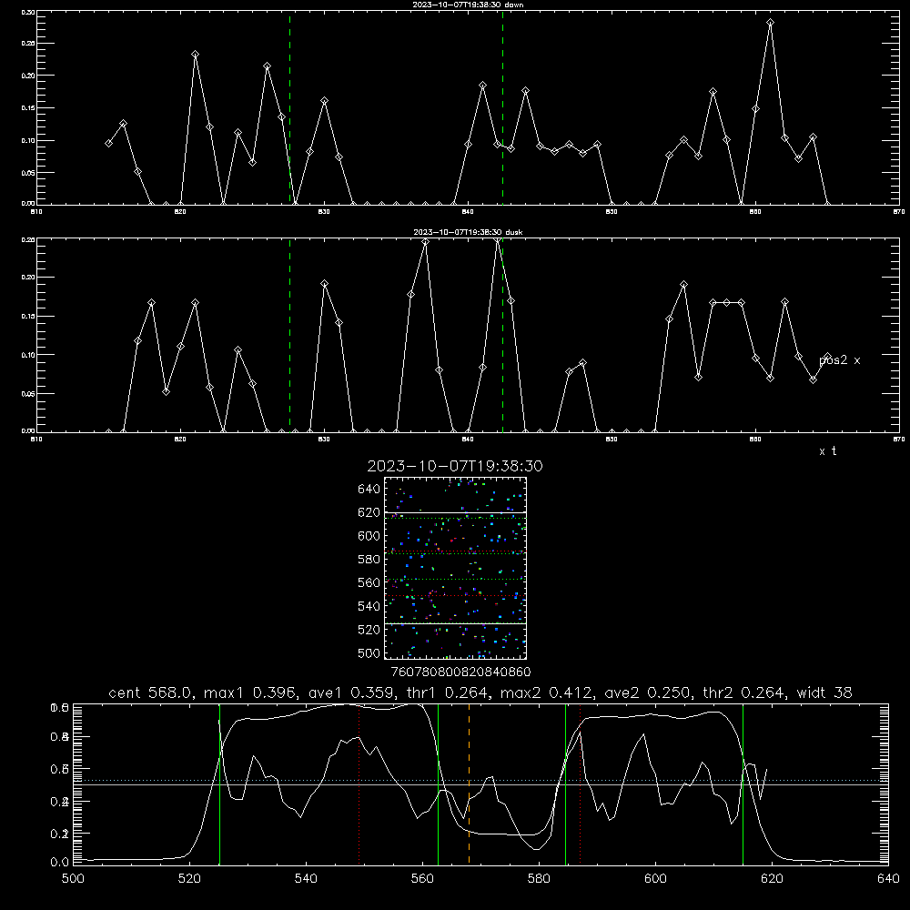Image resolution: width=910 pixels, height=910 pixels.
Task: Click the red dotted line at 549 in bottom plot
Action: tap(359, 784)
